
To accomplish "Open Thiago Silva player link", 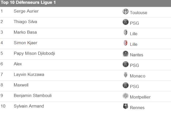I will pos(25,22).
